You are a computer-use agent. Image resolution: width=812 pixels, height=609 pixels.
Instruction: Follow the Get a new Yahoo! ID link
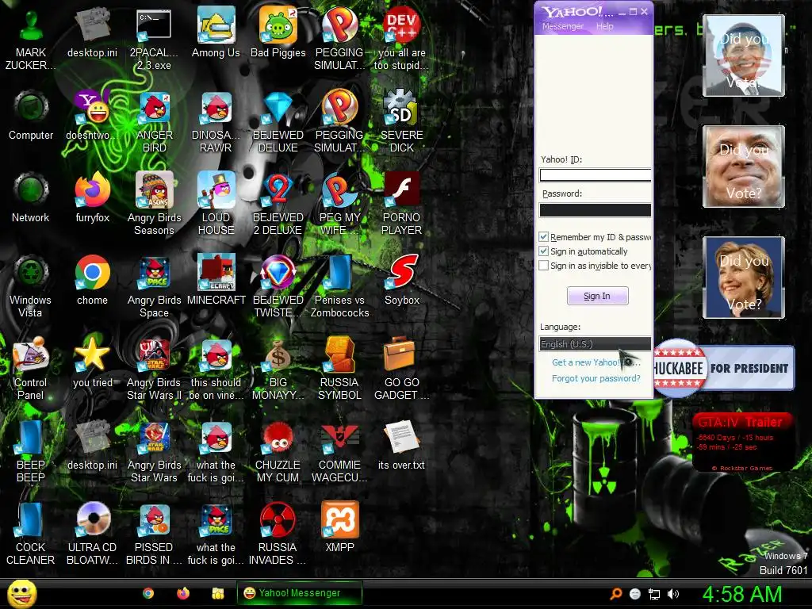[596, 362]
